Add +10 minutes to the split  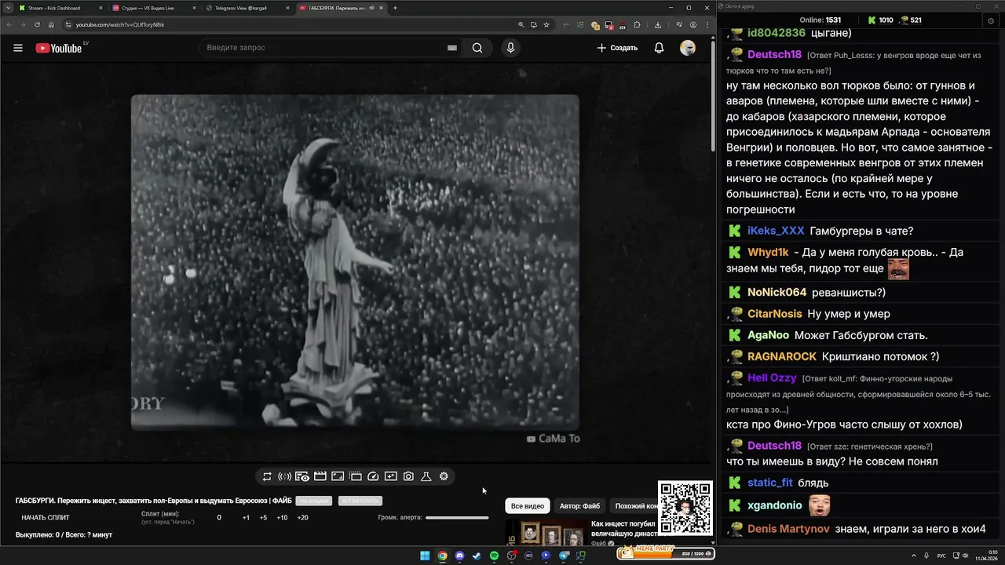(282, 518)
